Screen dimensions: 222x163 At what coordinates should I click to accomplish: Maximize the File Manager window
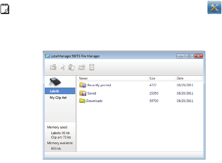189,56
